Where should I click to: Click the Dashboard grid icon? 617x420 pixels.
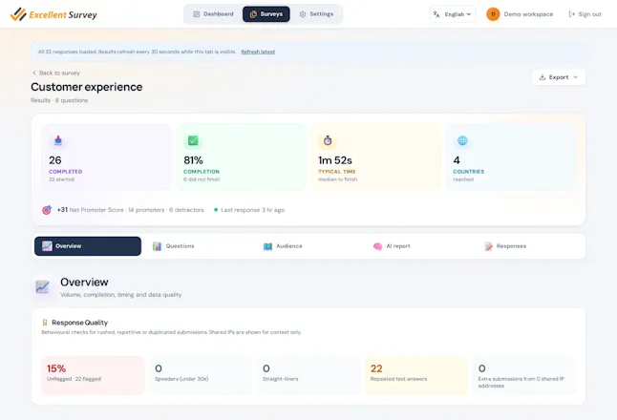tap(196, 14)
